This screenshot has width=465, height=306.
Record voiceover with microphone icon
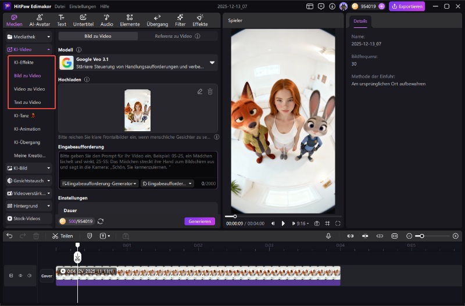tap(328, 236)
